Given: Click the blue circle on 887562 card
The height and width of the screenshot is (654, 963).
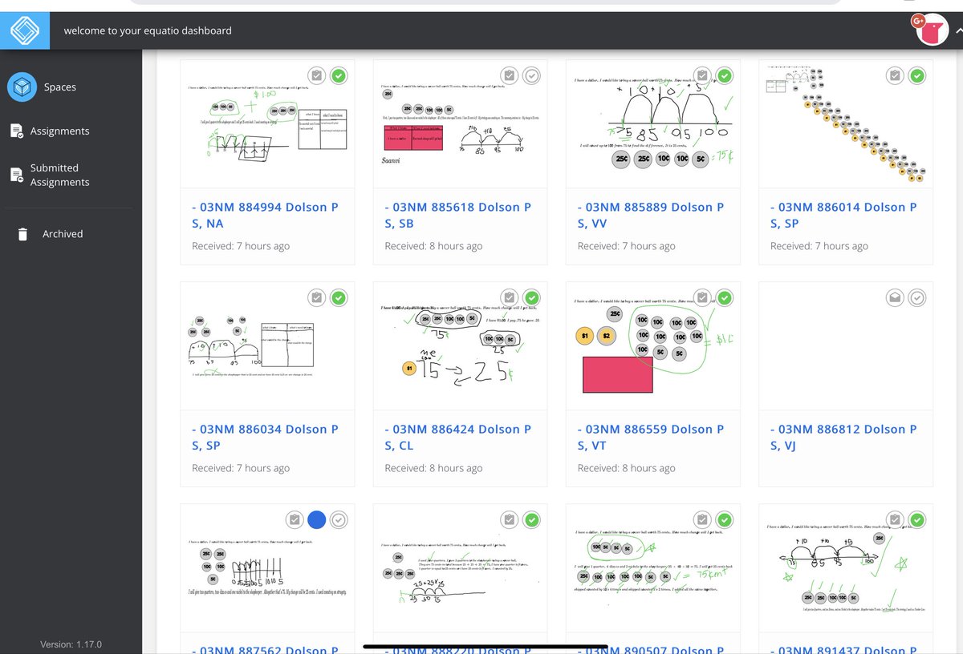Looking at the screenshot, I should pyautogui.click(x=317, y=520).
